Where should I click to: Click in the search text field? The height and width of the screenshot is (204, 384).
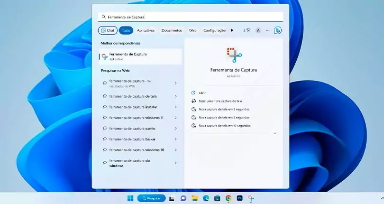tap(191, 17)
